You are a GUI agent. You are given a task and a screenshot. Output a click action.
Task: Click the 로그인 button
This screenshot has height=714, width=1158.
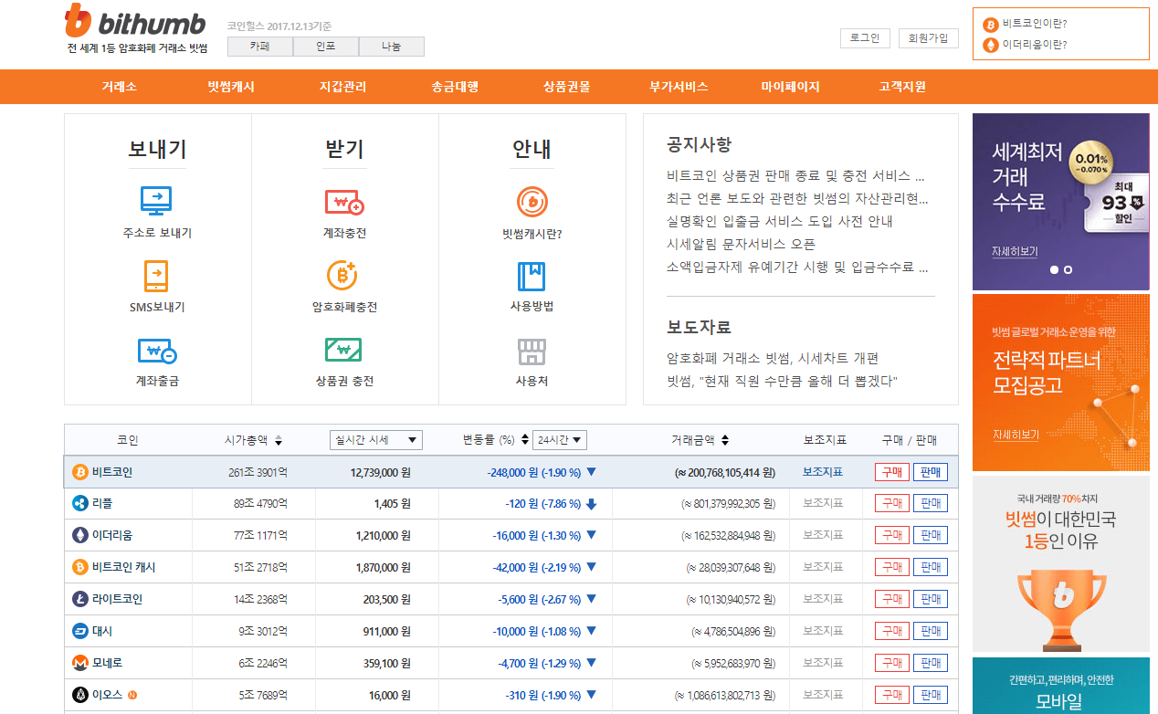(x=864, y=37)
